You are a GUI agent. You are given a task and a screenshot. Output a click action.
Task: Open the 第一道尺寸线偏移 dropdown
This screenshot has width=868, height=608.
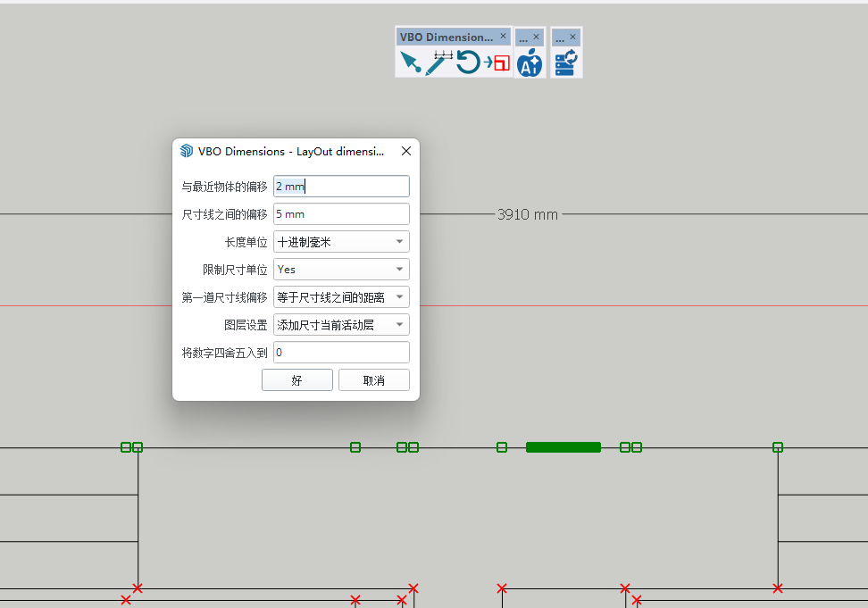341,297
